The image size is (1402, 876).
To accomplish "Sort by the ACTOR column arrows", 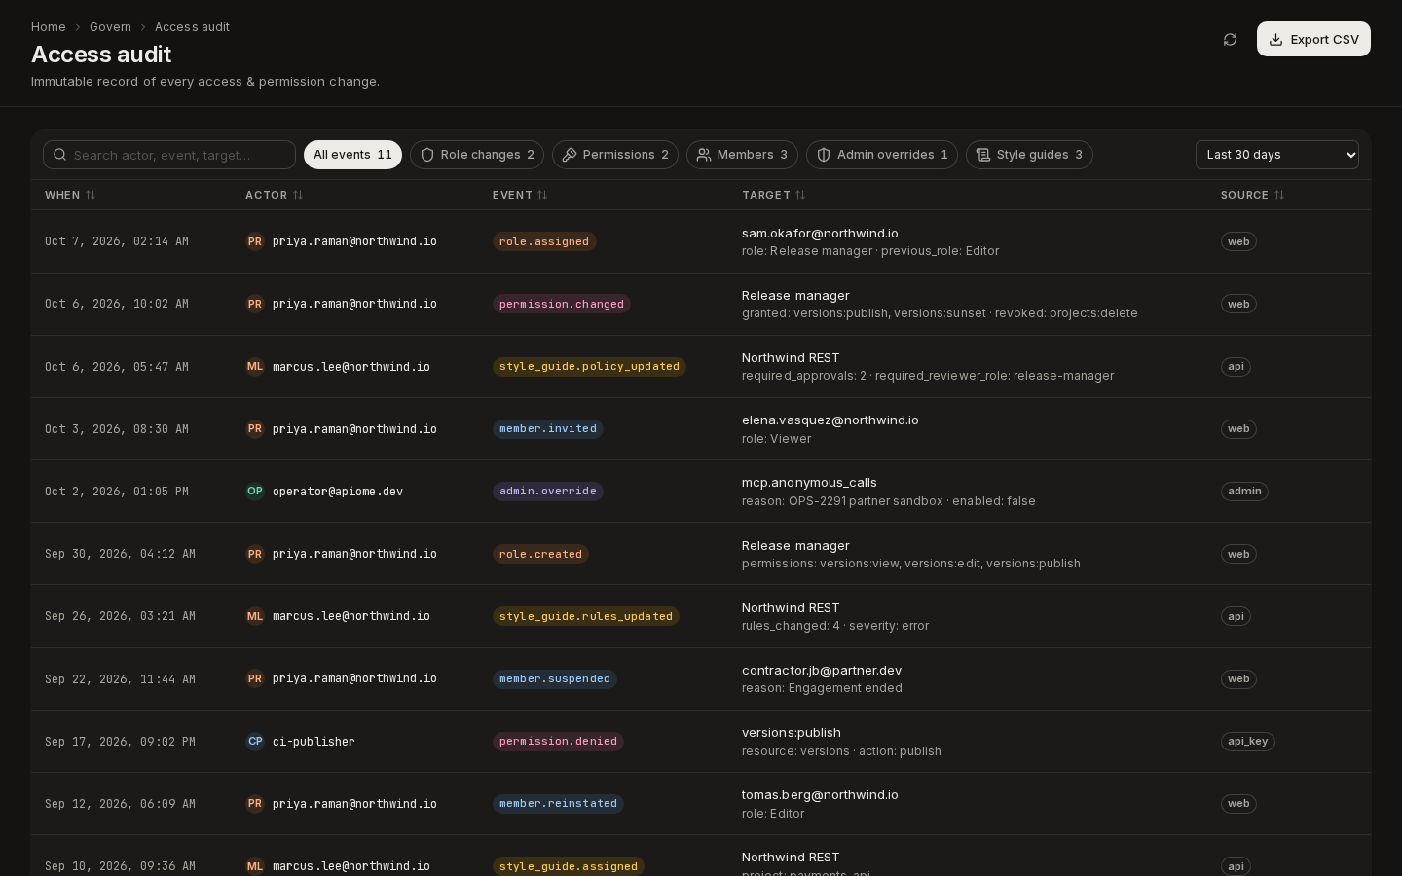I will tap(298, 195).
